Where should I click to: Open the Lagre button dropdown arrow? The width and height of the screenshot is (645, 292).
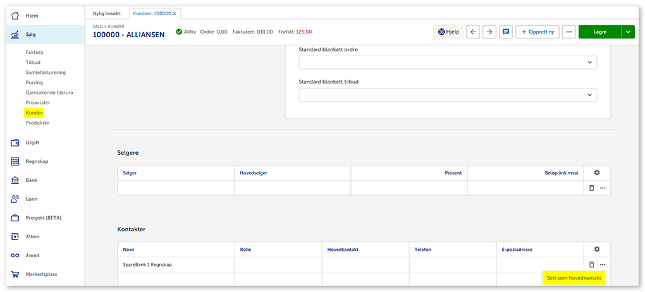[x=627, y=32]
